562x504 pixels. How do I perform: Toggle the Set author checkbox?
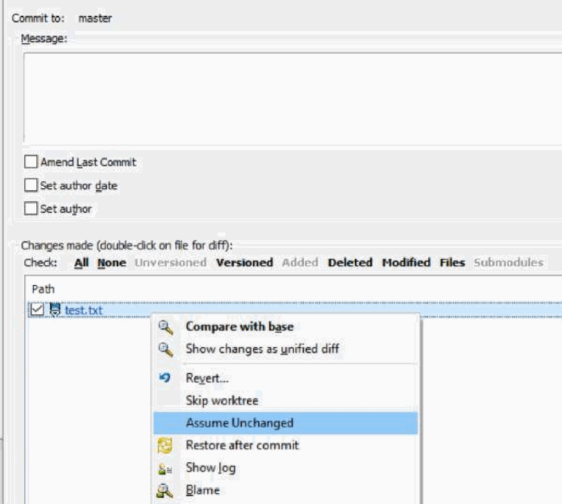[x=31, y=208]
